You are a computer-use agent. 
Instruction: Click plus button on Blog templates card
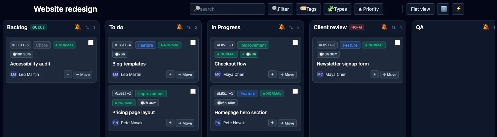coord(170,74)
